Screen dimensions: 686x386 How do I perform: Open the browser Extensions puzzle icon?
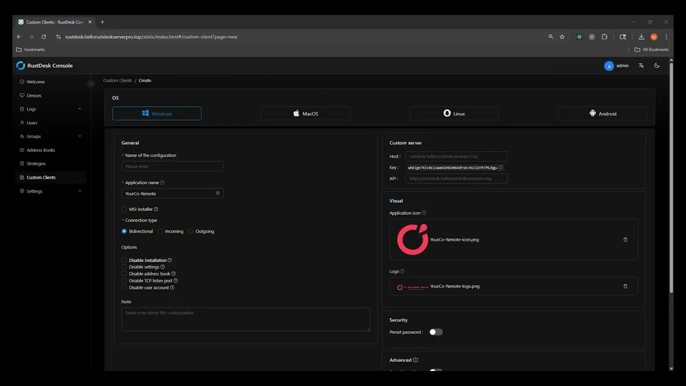[605, 37]
